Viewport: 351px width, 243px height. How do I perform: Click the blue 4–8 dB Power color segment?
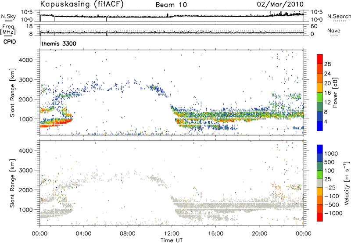[x=320, y=117]
